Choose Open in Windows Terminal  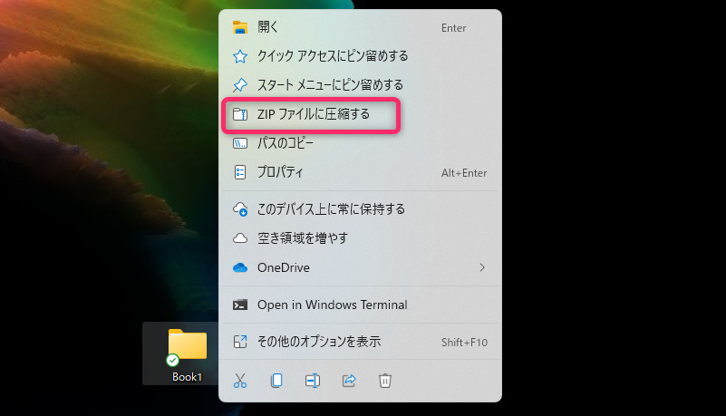pos(360,305)
